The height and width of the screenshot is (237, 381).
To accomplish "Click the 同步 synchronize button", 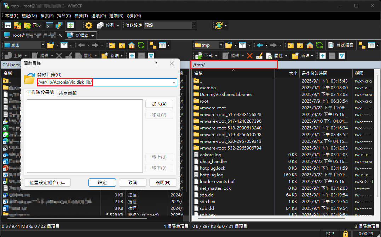I will point(33,25).
